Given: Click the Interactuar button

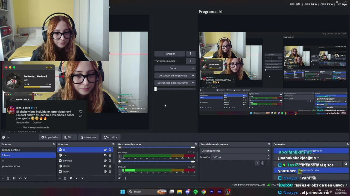Looking at the screenshot, I should (x=88, y=137).
